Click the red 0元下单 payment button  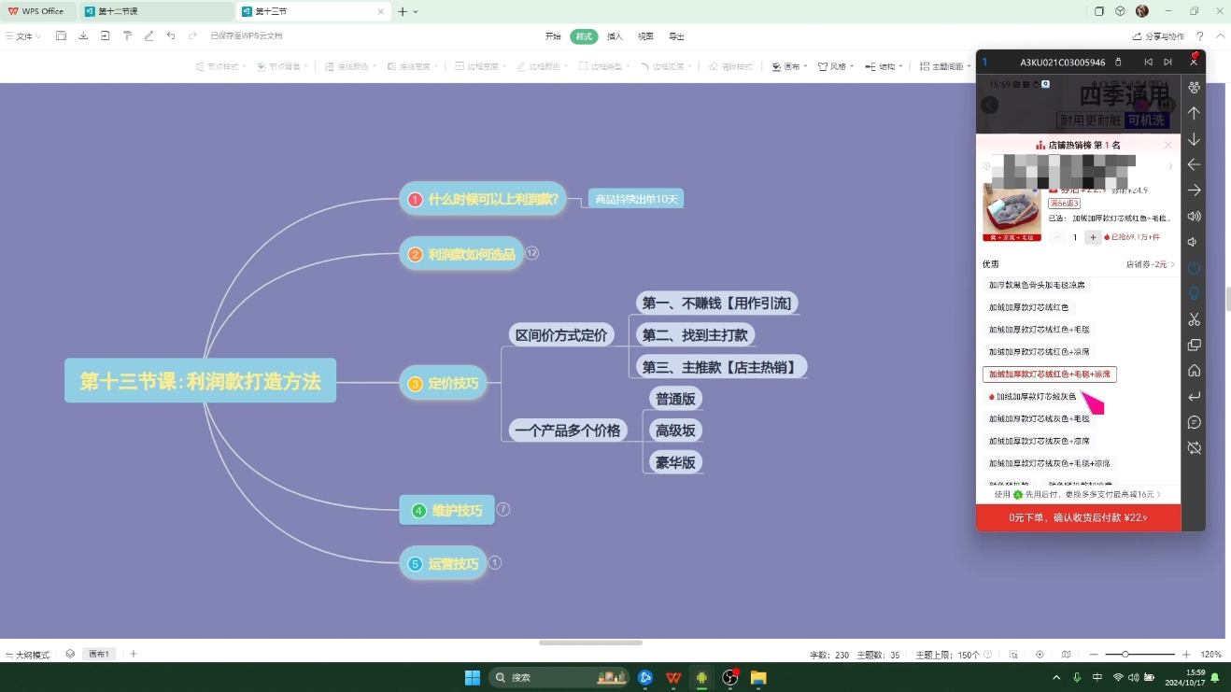[x=1079, y=516]
